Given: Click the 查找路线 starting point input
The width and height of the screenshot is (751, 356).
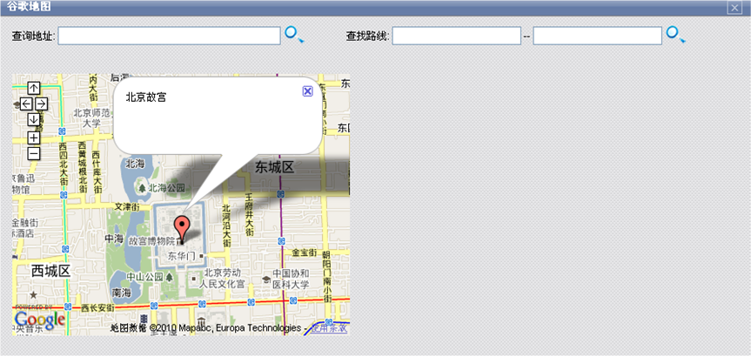Looking at the screenshot, I should (456, 36).
